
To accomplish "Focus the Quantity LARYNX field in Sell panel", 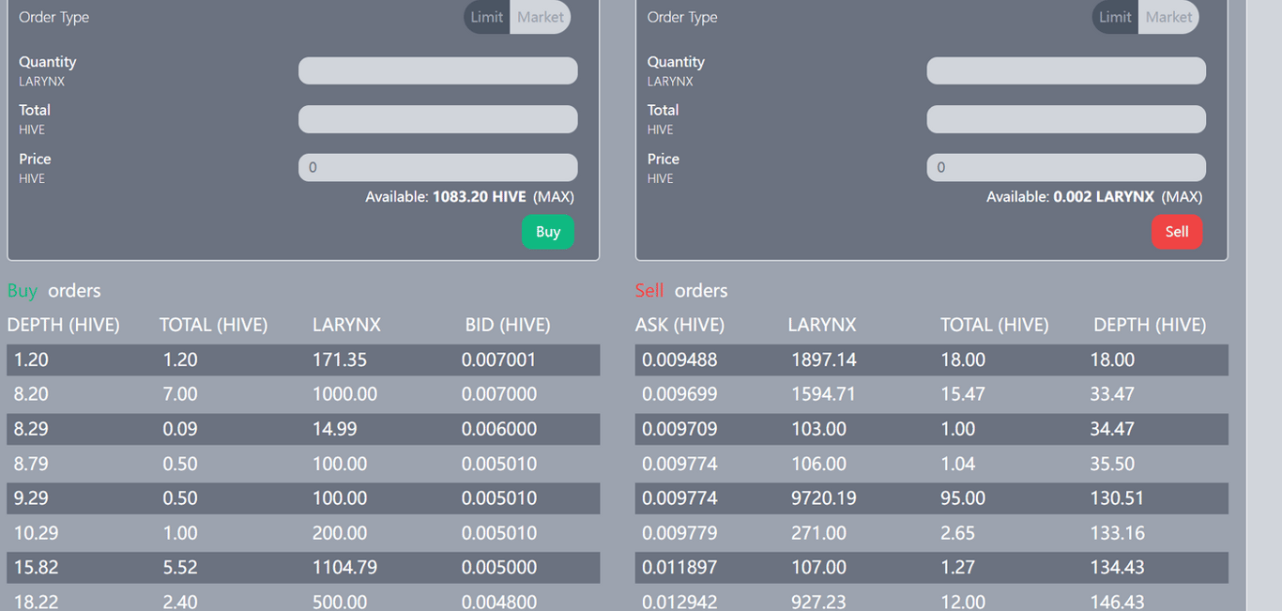I will (x=1066, y=70).
